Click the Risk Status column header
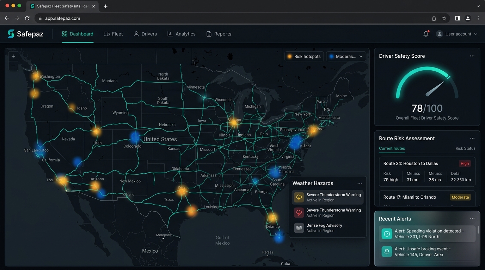 click(x=465, y=148)
